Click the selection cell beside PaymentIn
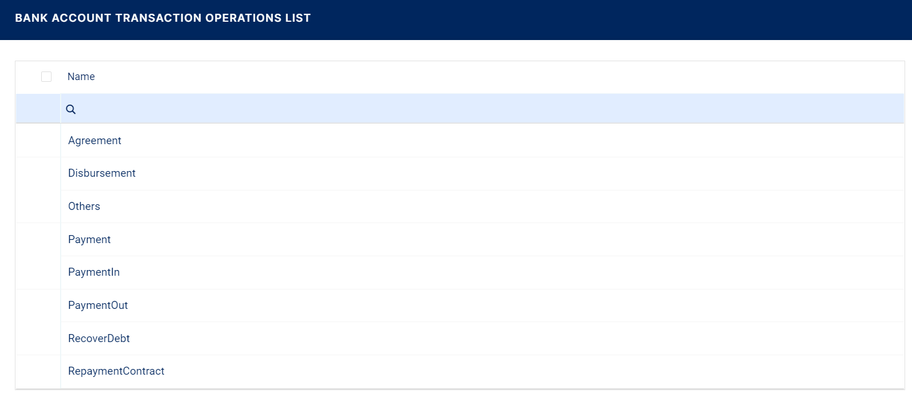 point(38,272)
